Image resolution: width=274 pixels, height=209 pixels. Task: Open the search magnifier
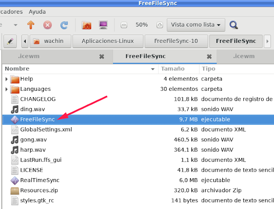point(234,25)
